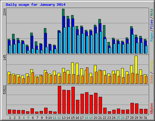The width and height of the screenshot is (155, 121).
Task: Click day label 14 on the x-axis
Action: tap(68, 118)
